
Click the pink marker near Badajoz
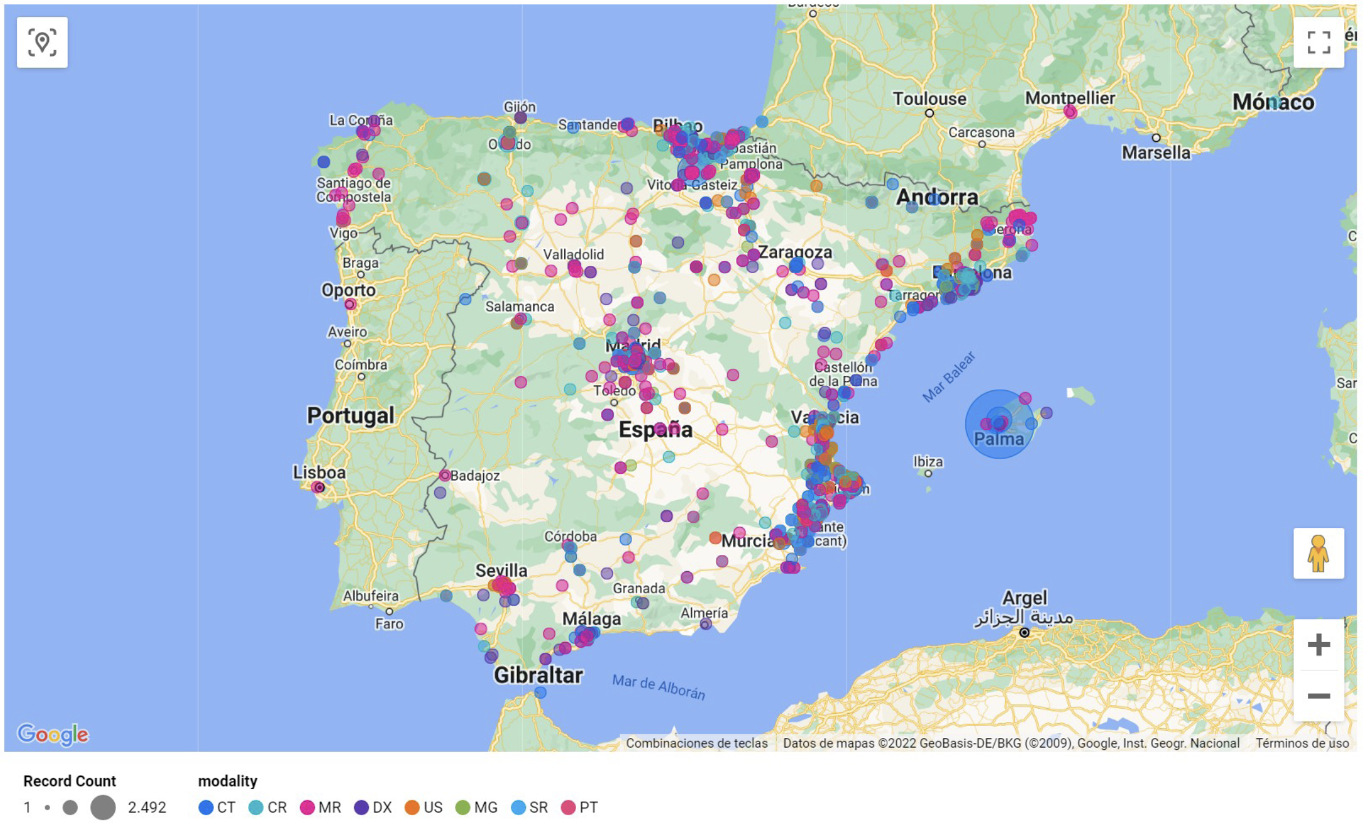coord(445,475)
